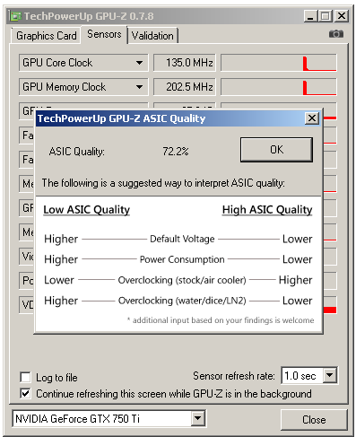Click the Close button of GPU-Z

(314, 420)
